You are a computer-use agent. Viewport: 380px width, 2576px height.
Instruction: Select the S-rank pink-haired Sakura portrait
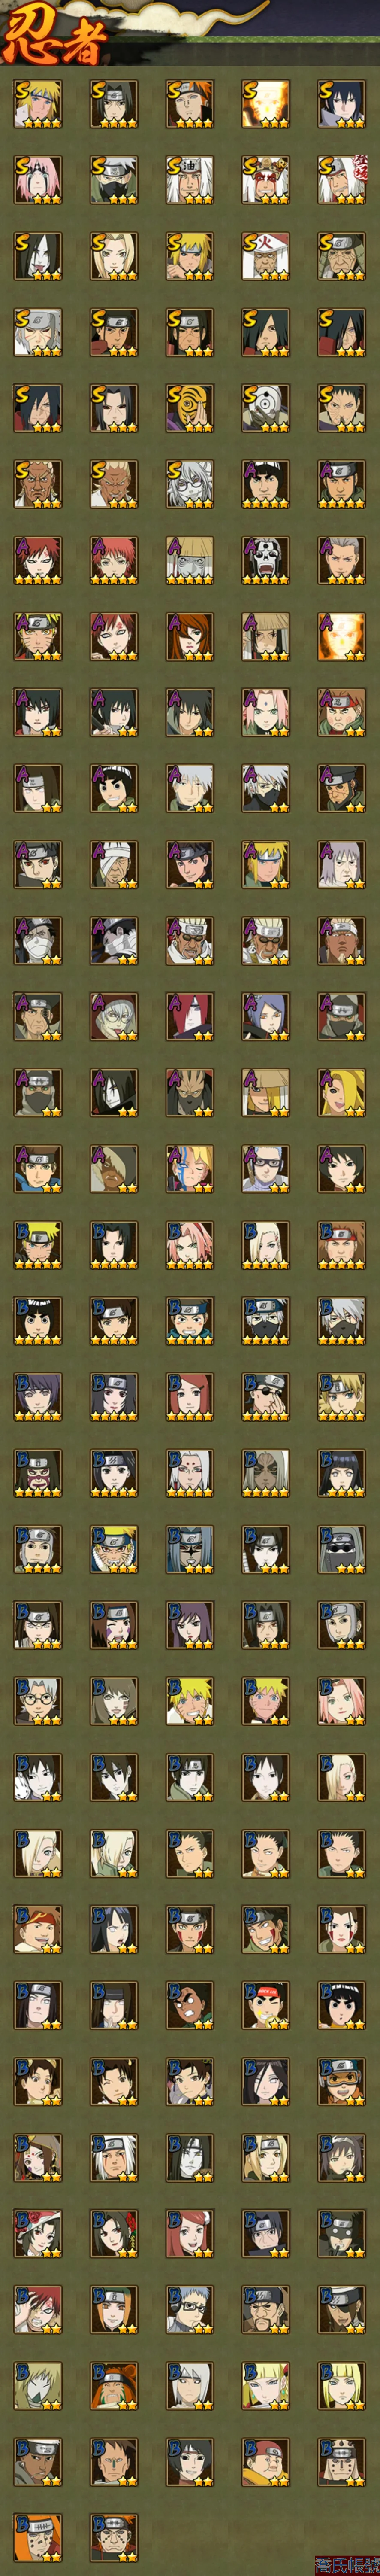coord(37,180)
